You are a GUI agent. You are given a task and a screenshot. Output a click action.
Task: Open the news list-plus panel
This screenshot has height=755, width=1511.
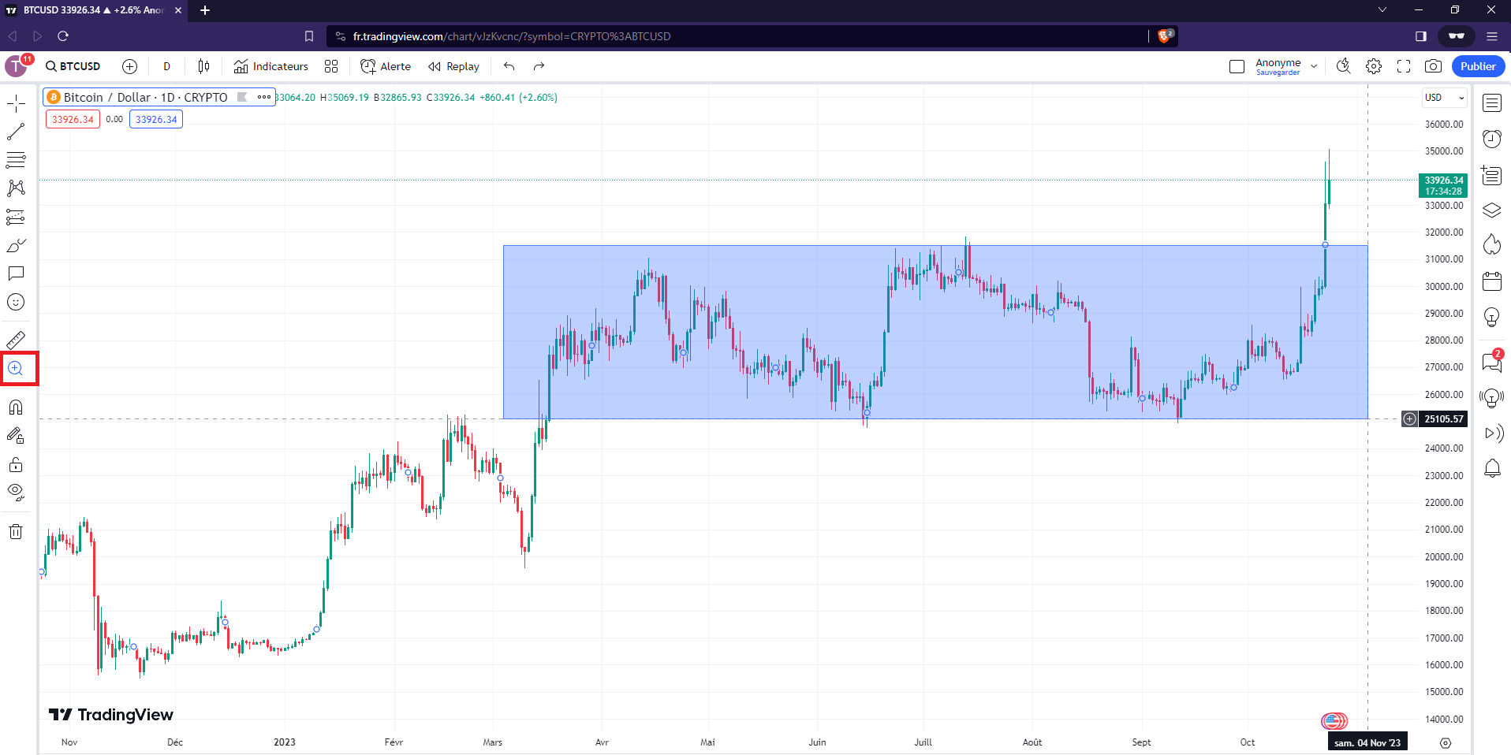tap(1492, 174)
